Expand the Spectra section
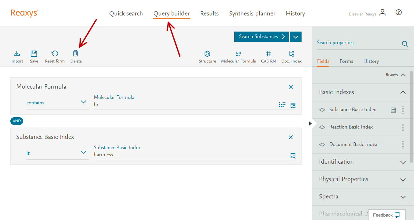The height and width of the screenshot is (220, 414). coord(403,197)
